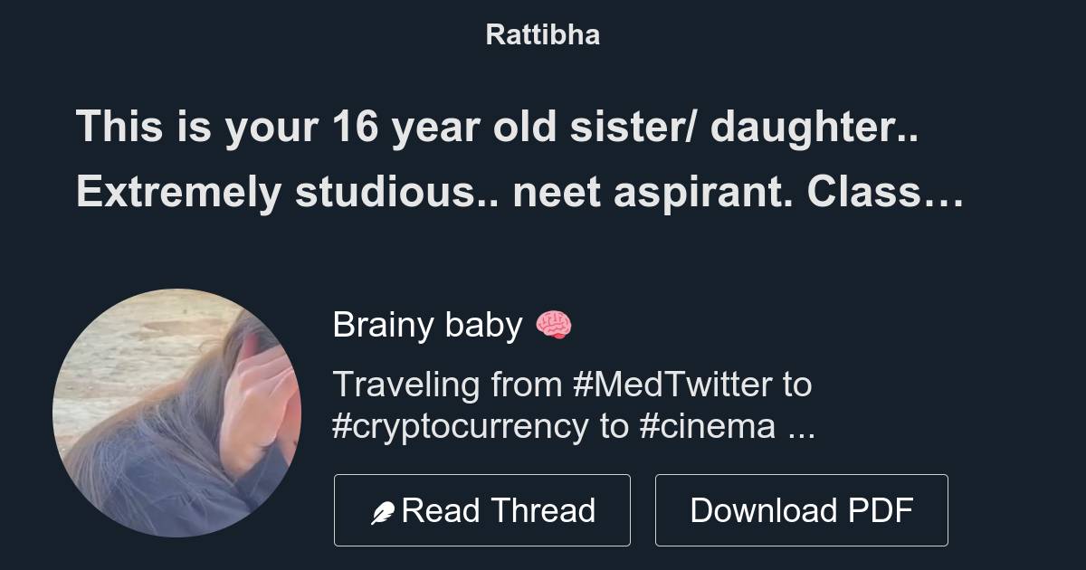Click the Read Thread button
The height and width of the screenshot is (570, 1086).
(481, 509)
